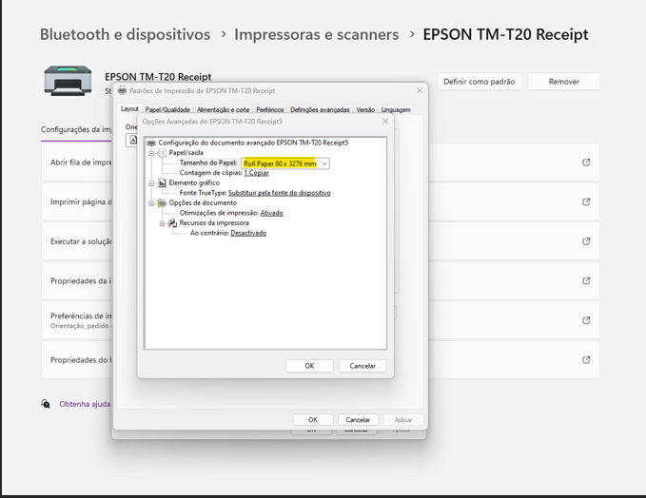Image resolution: width=646 pixels, height=498 pixels.
Task: Click the printer icon at tree root
Action: coord(151,143)
